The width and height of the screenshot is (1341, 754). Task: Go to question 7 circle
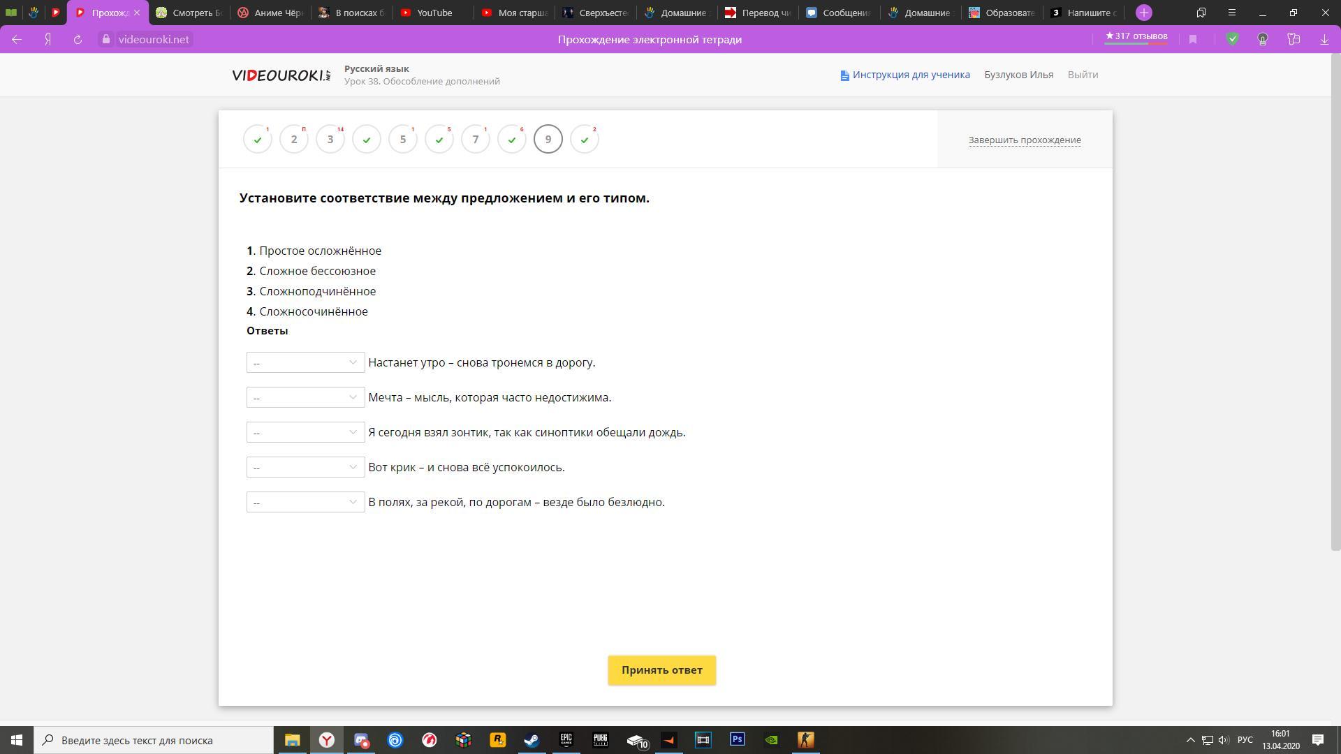click(476, 140)
